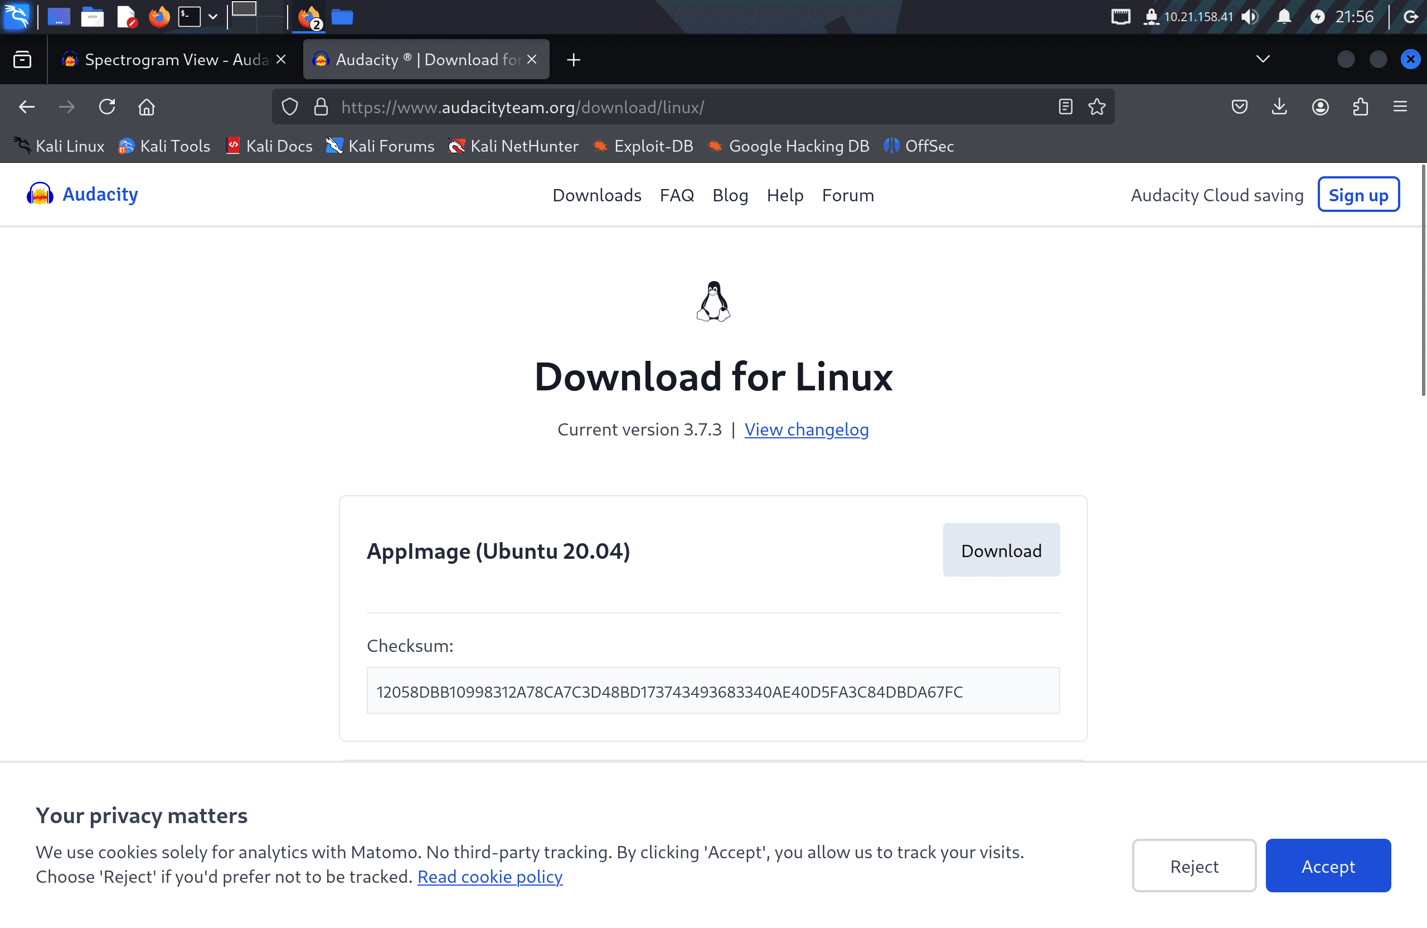1427x928 pixels.
Task: Click the network IP 10.21.158.41 indicator
Action: [1188, 17]
